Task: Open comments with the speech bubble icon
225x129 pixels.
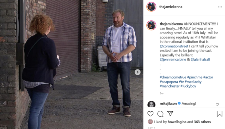Action: 160,114
